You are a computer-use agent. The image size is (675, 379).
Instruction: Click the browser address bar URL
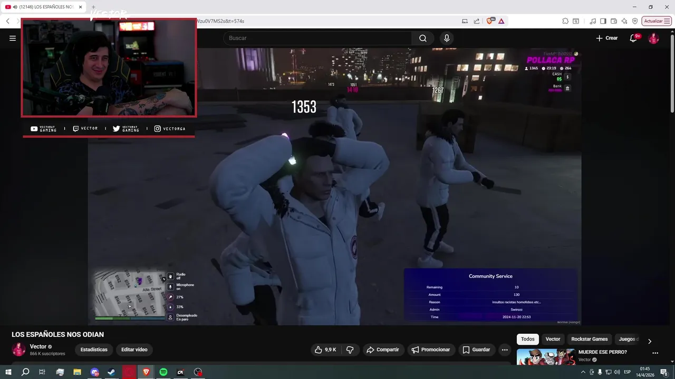220,21
